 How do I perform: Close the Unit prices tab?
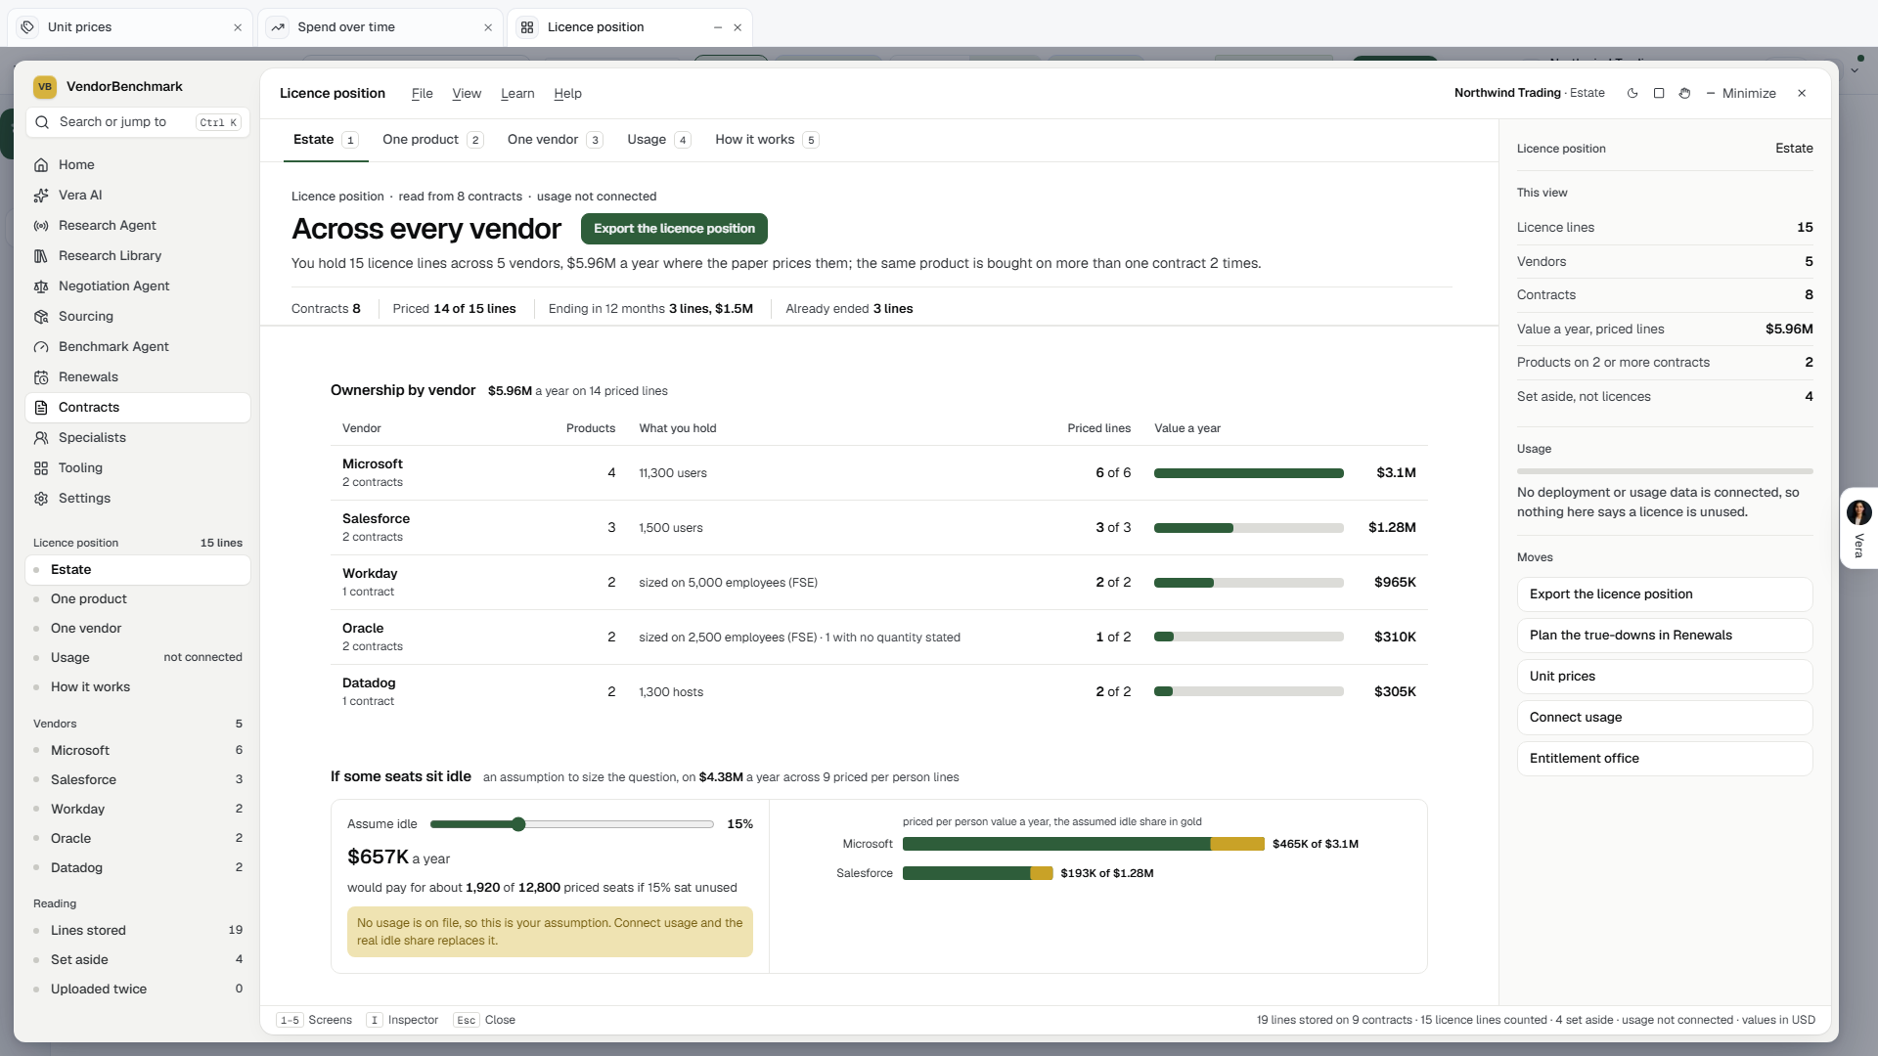pos(238,27)
